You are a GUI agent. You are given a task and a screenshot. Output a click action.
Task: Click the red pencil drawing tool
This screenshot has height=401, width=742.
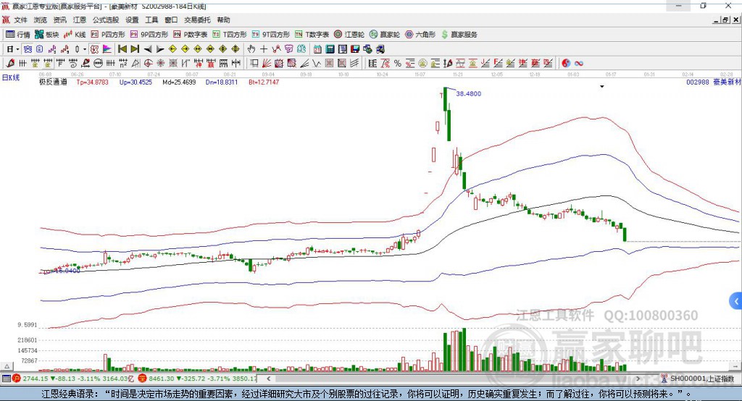(x=10, y=64)
